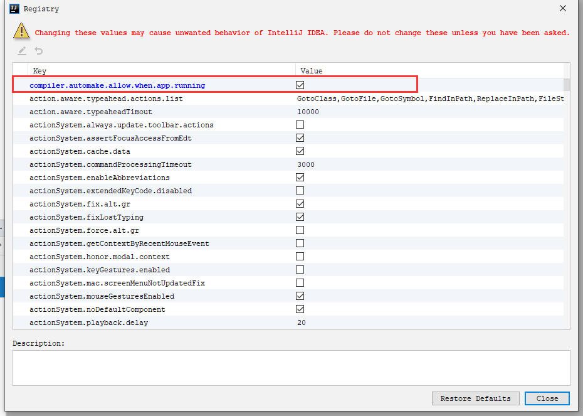The height and width of the screenshot is (416, 583).
Task: Select actionSystem.assertFocusAccessFromEdt key text
Action: 110,138
